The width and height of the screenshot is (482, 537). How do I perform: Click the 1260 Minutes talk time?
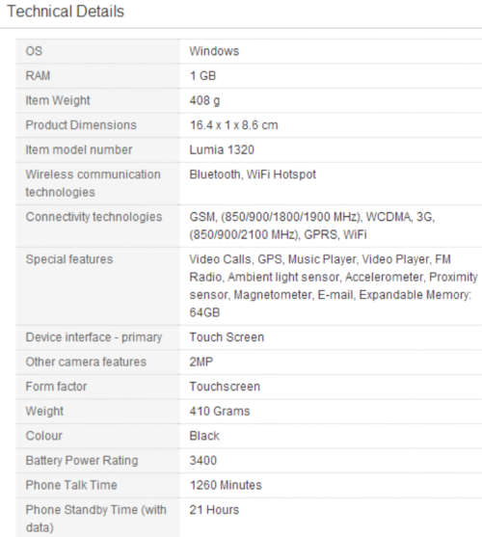[226, 485]
